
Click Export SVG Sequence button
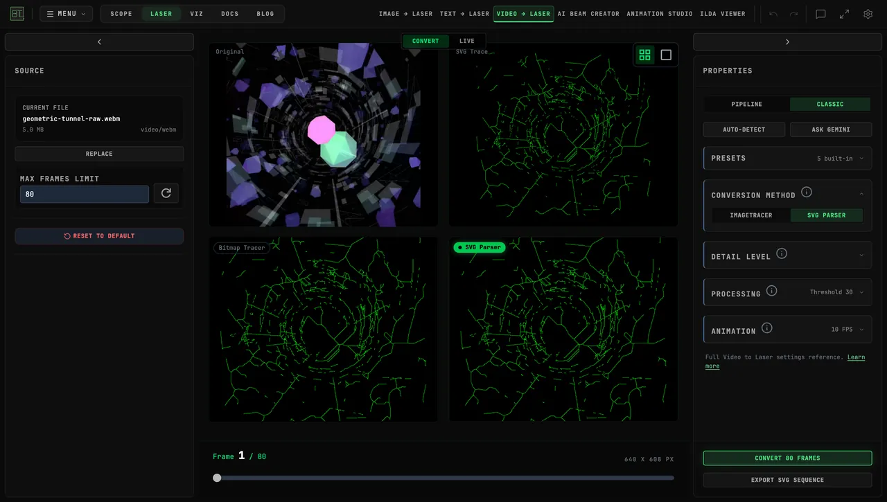pos(787,480)
